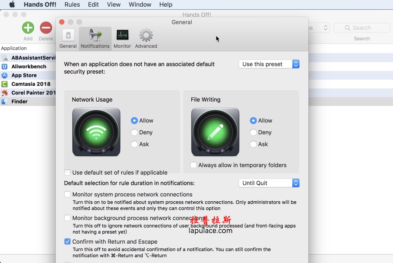
Task: Open the Window menu
Action: tap(140, 4)
